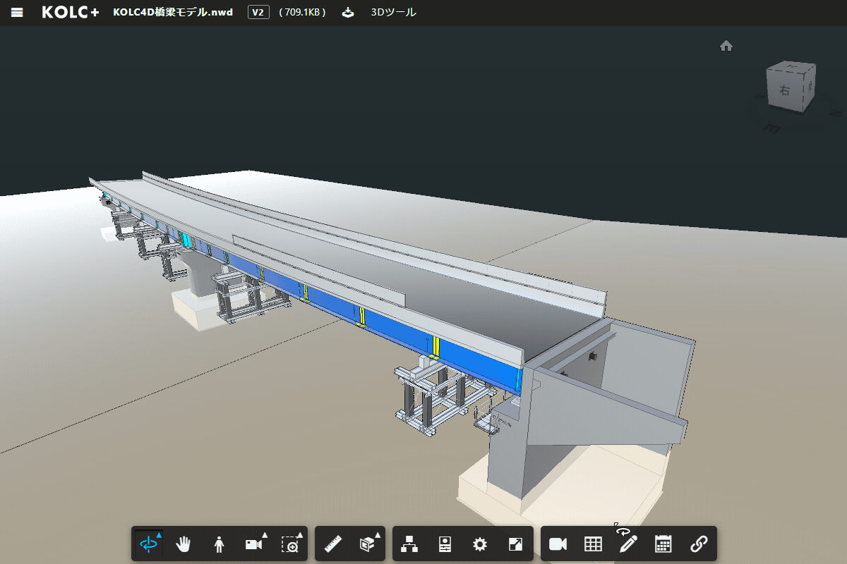
Task: Open the 4D schedule calendar
Action: coord(663,544)
